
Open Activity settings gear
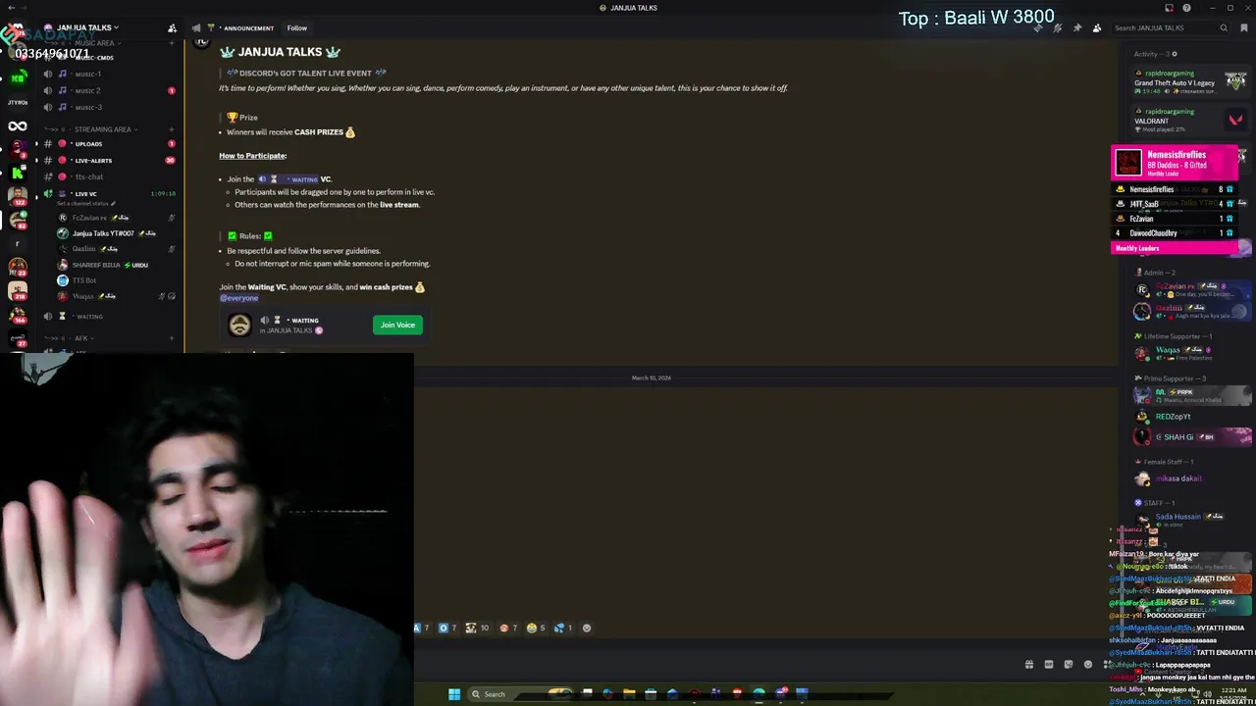1175,54
